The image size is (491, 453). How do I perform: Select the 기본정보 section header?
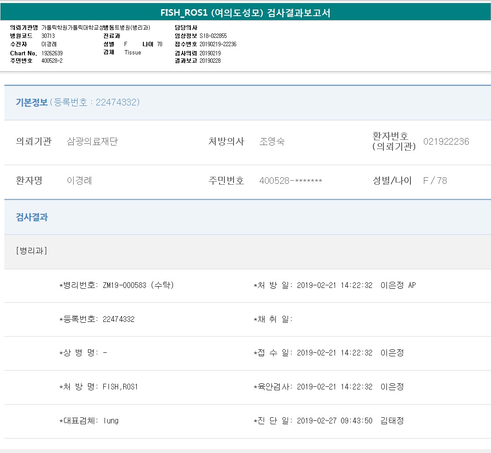click(x=32, y=102)
